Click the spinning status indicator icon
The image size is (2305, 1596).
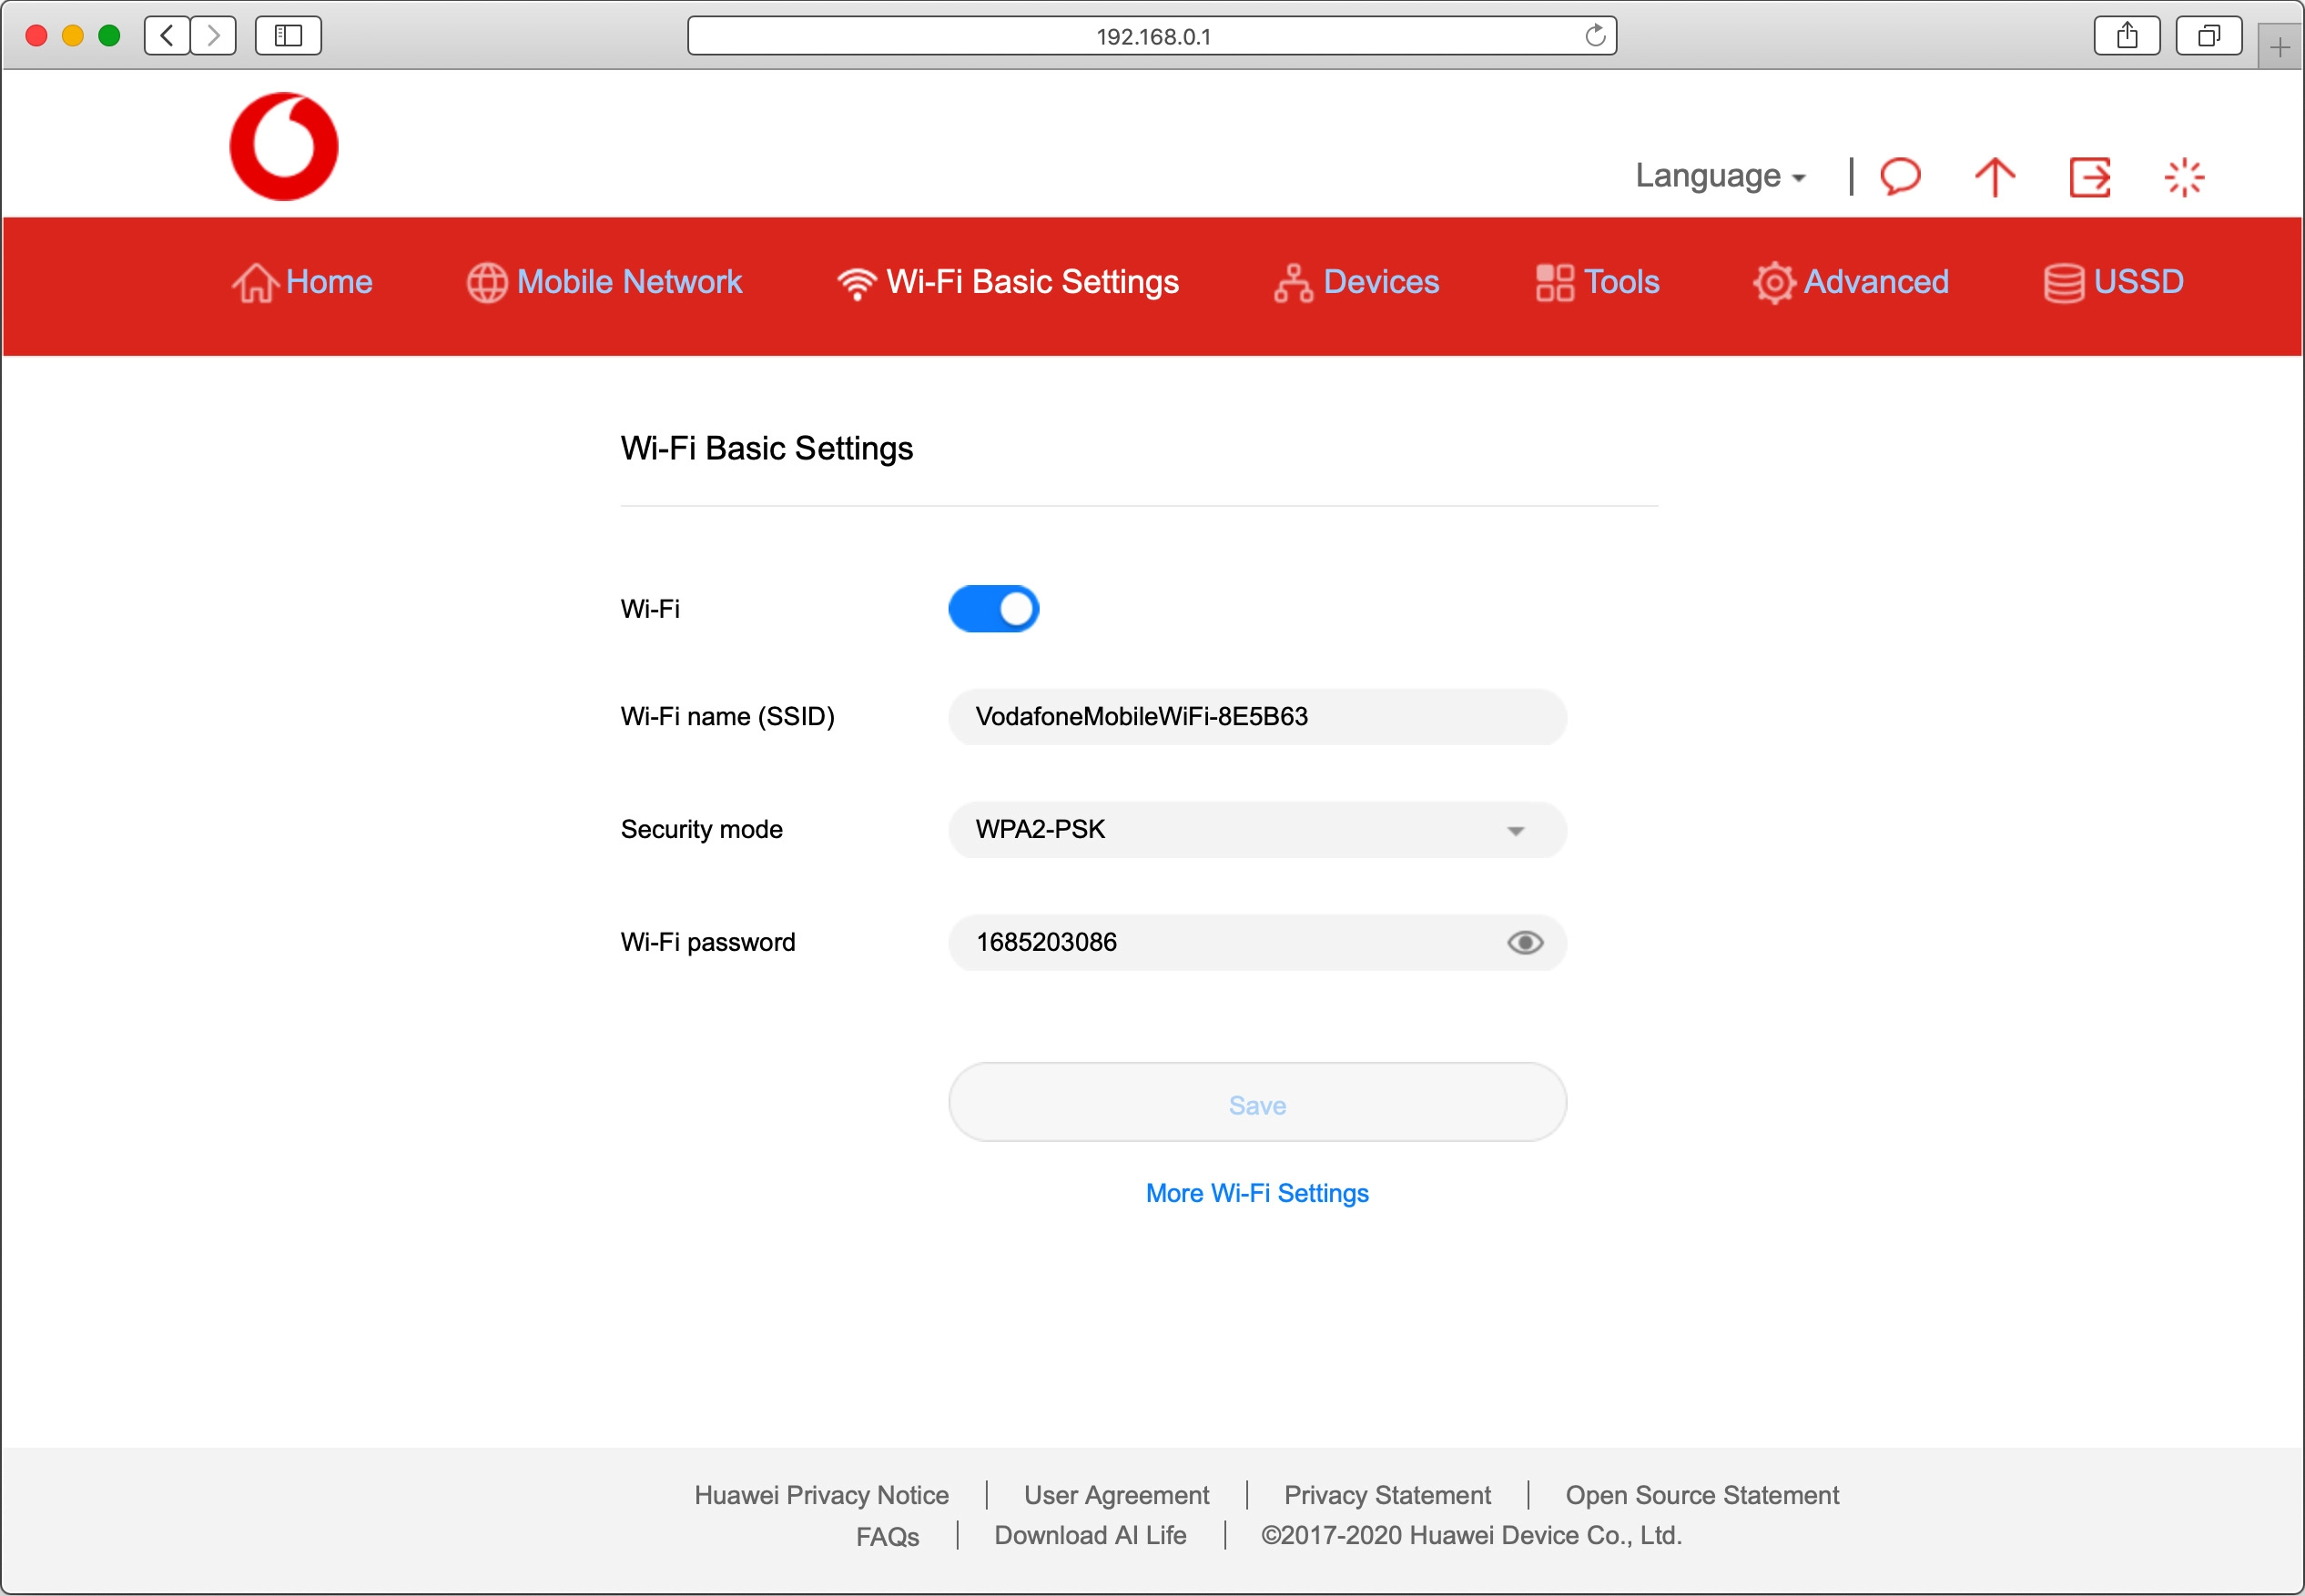click(2184, 177)
